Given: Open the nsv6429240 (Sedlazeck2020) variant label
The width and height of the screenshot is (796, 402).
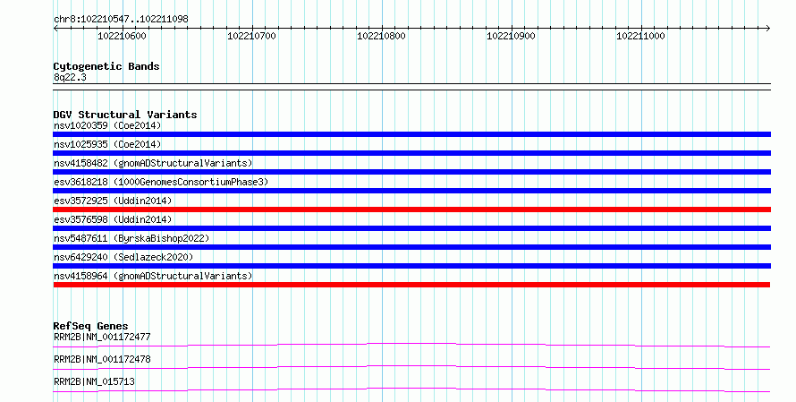Looking at the screenshot, I should point(123,257).
